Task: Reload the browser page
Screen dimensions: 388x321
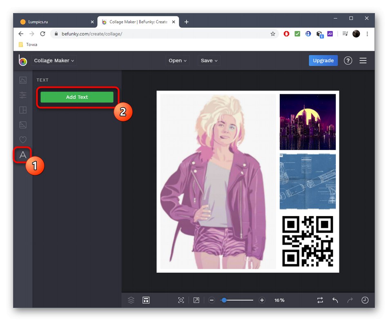Action: [42, 33]
